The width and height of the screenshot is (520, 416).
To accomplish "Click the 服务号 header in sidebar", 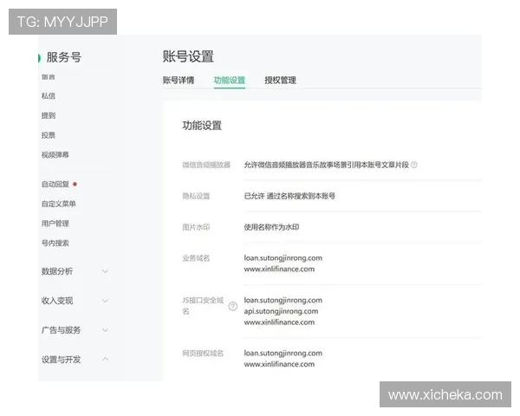I will 63,57.
